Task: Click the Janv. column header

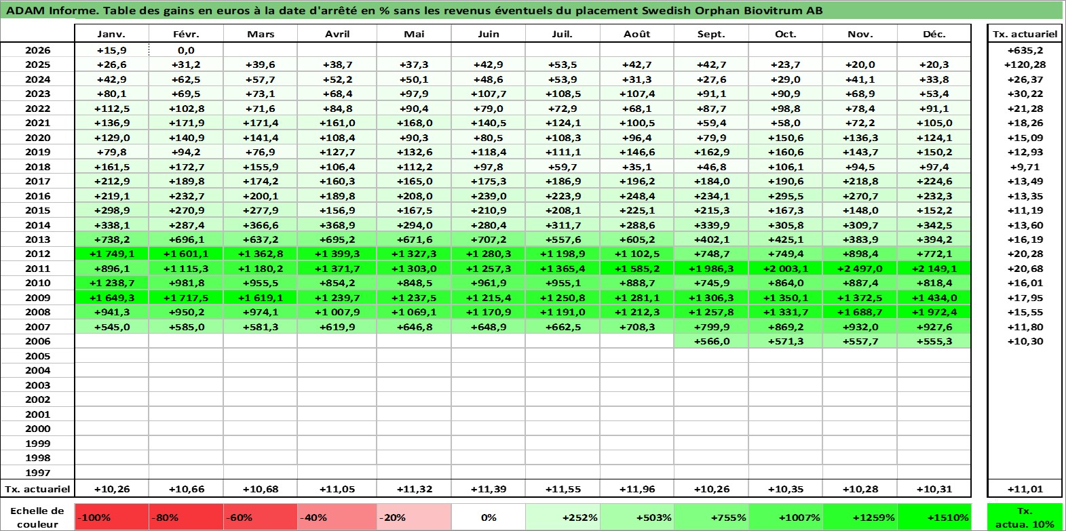Action: 111,34
